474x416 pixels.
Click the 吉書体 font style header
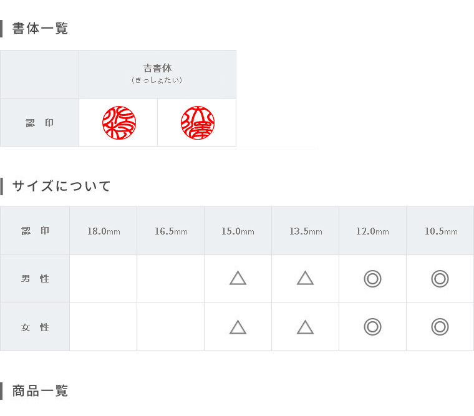(x=158, y=68)
